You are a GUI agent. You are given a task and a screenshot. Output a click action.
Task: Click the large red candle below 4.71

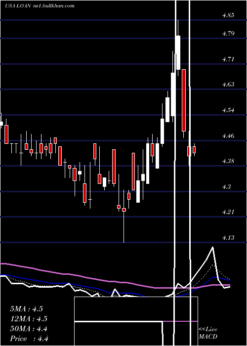(x=183, y=100)
